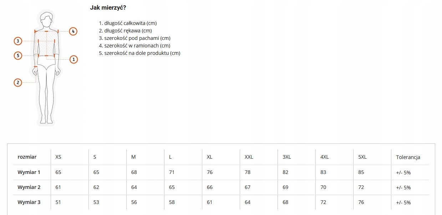The image size is (442, 215).
Task: Click the "szerokość pod pachami (cm)" entry
Action: pos(137,38)
